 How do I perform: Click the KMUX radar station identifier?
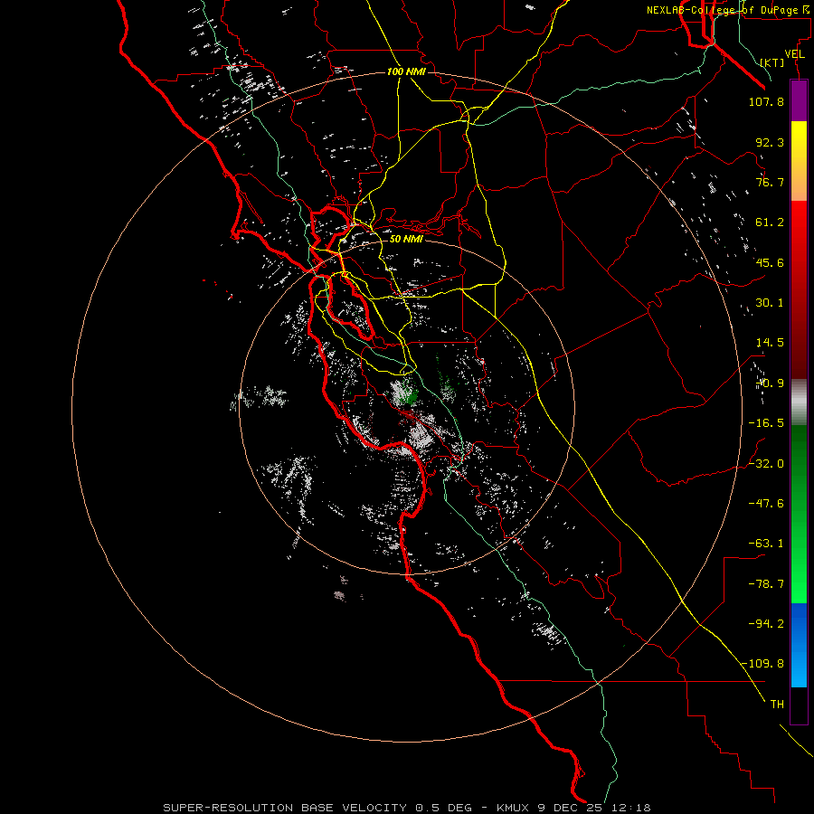(515, 808)
